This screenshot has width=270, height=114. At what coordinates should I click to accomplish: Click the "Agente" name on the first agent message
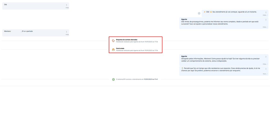coord(184,19)
